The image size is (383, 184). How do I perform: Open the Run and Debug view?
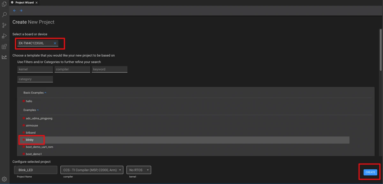4,36
